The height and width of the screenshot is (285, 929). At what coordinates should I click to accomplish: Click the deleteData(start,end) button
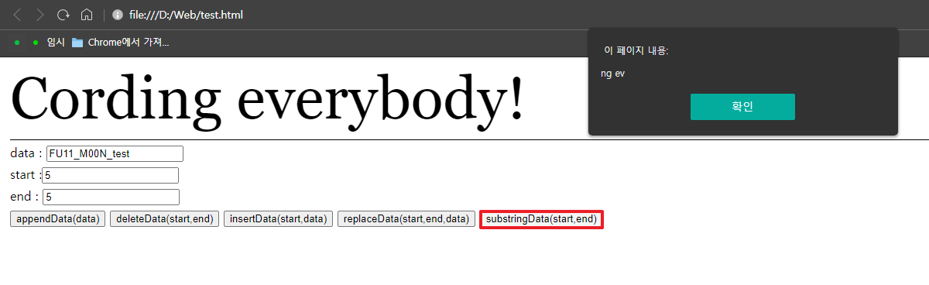pyautogui.click(x=164, y=219)
